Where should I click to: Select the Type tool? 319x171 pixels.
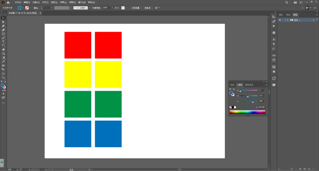(x=3, y=42)
